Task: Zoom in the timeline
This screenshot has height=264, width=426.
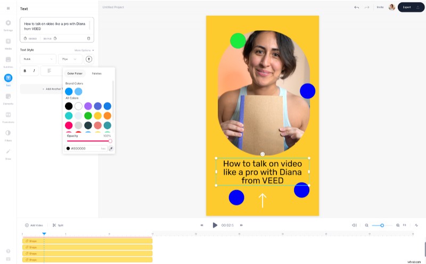Action: (x=398, y=225)
